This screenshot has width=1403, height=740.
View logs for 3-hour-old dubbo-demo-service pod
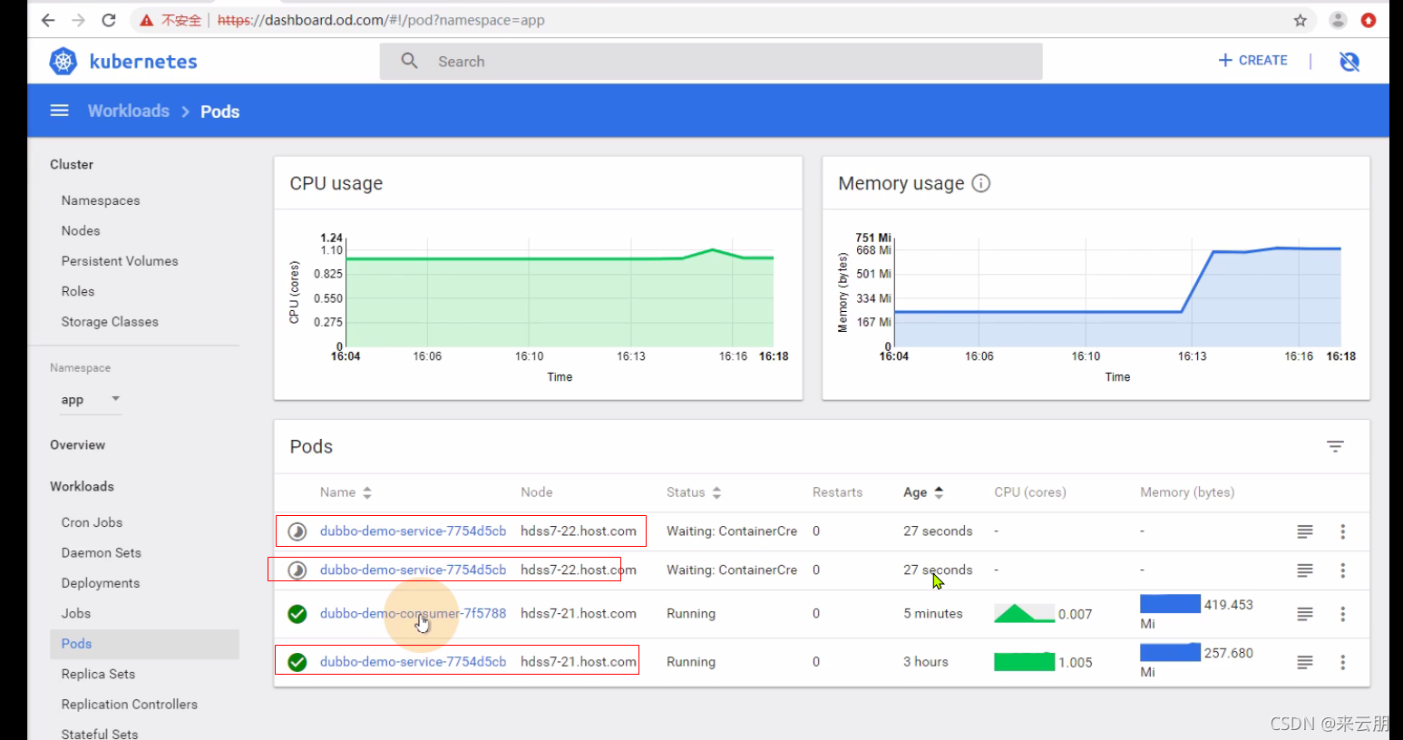click(x=1305, y=662)
